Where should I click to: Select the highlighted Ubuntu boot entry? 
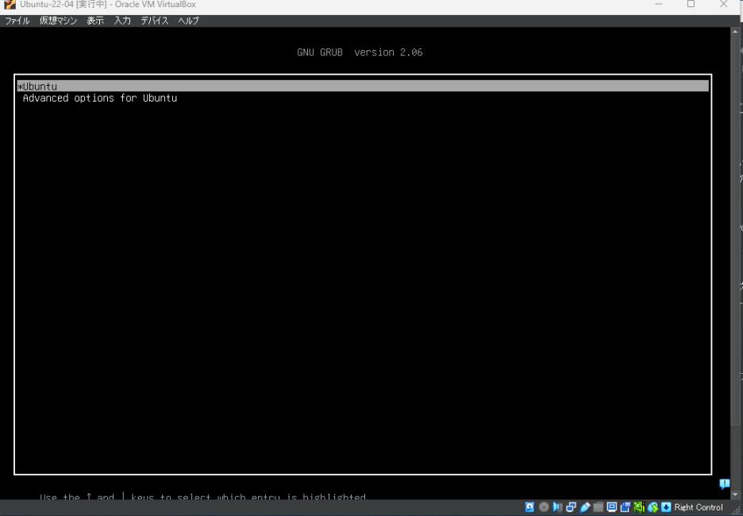(x=363, y=87)
